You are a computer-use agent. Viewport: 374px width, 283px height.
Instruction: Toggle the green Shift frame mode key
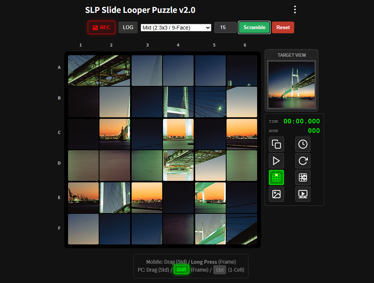point(182,270)
